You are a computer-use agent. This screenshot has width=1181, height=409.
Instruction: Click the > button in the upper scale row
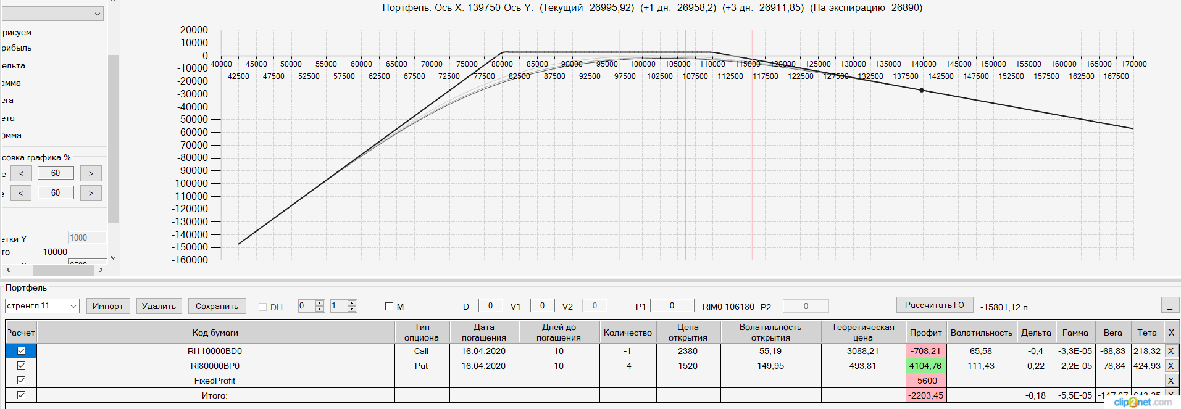coord(91,173)
